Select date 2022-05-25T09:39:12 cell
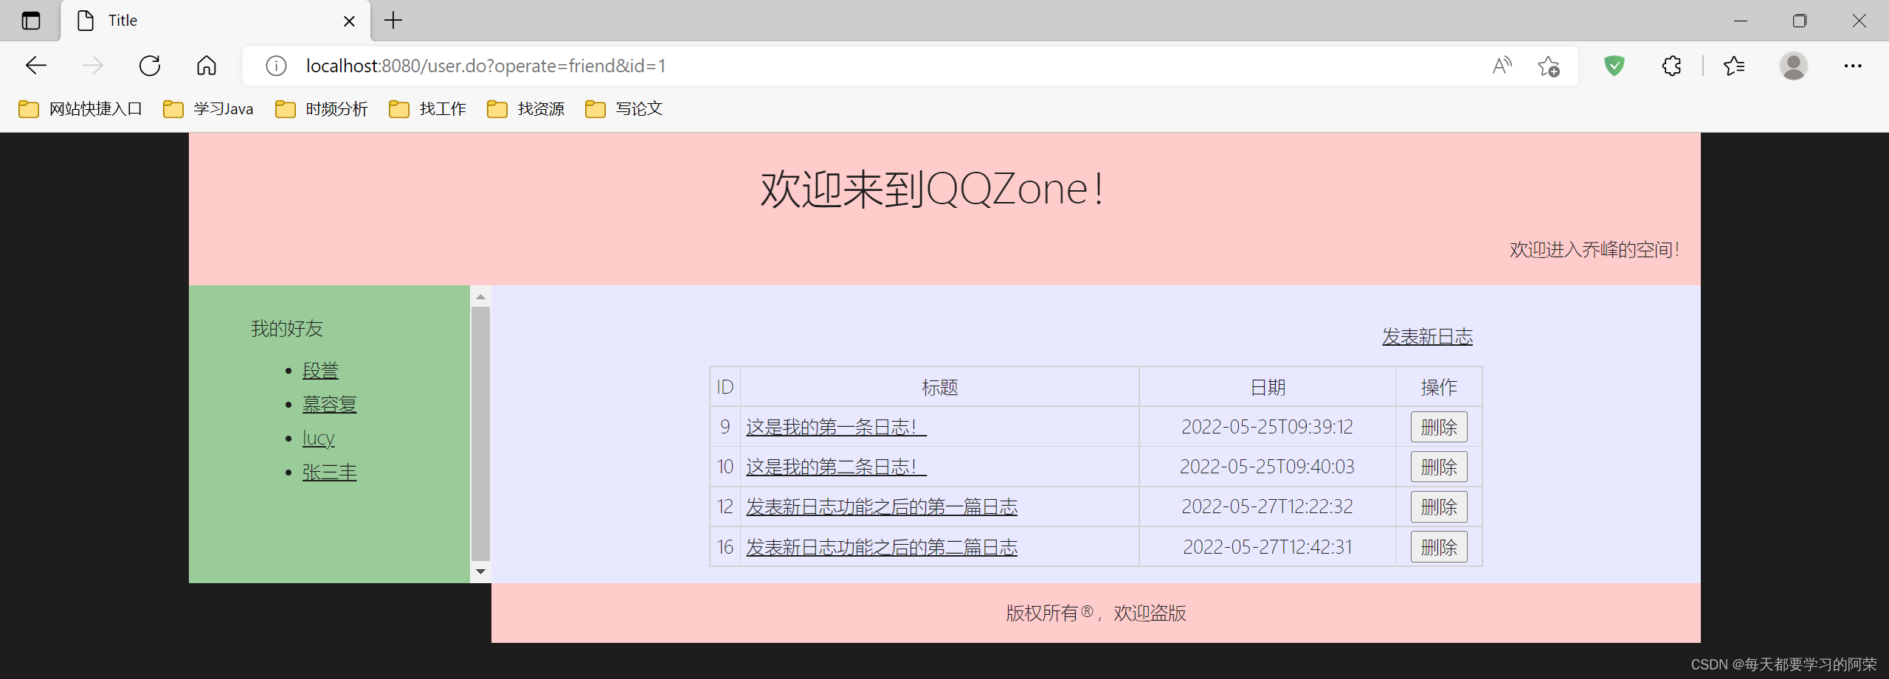The width and height of the screenshot is (1889, 679). click(x=1268, y=427)
